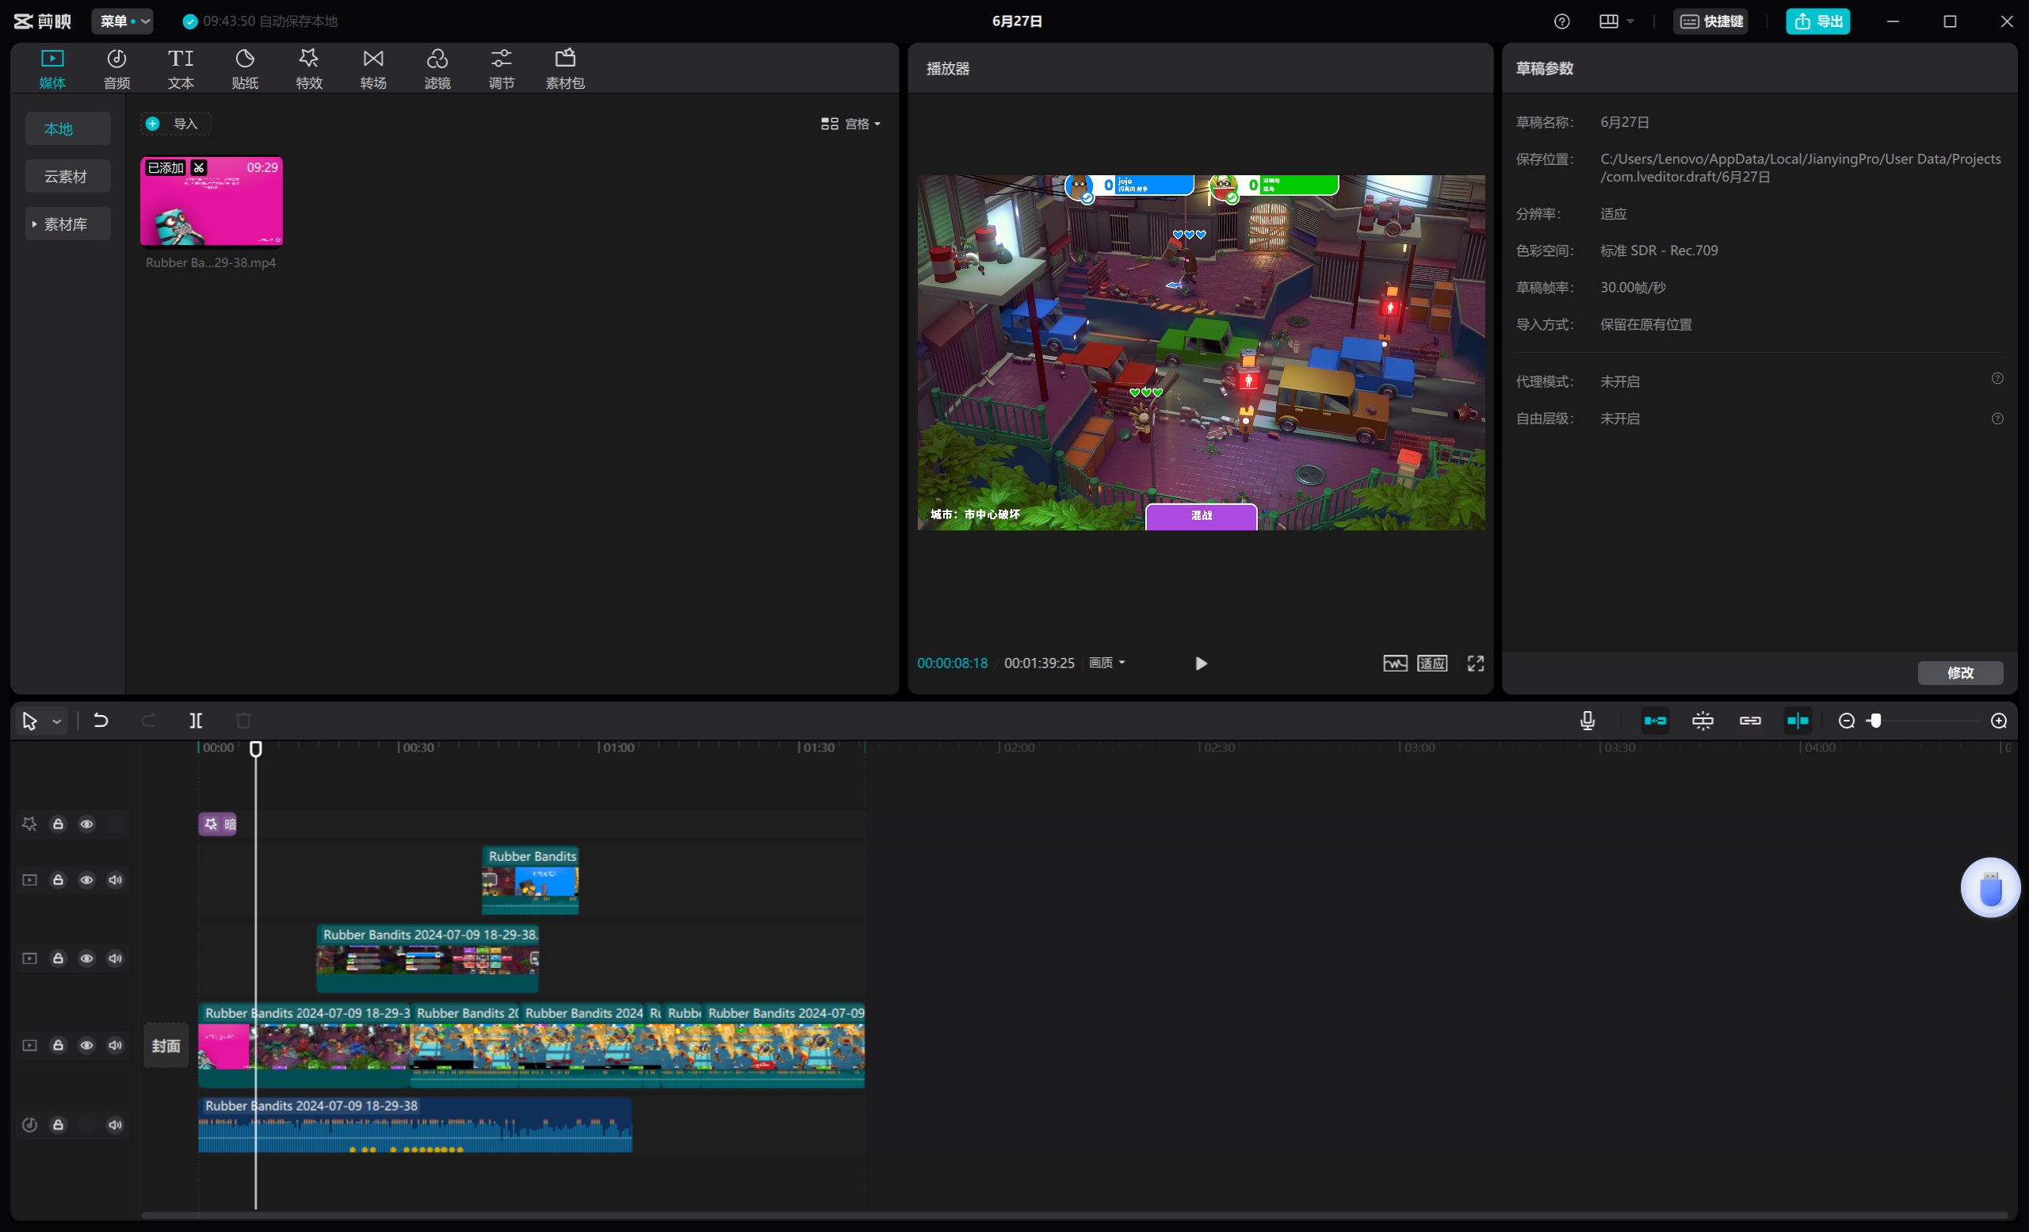This screenshot has height=1232, width=2029.
Task: Open the 滤镜 filters panel
Action: tap(438, 68)
